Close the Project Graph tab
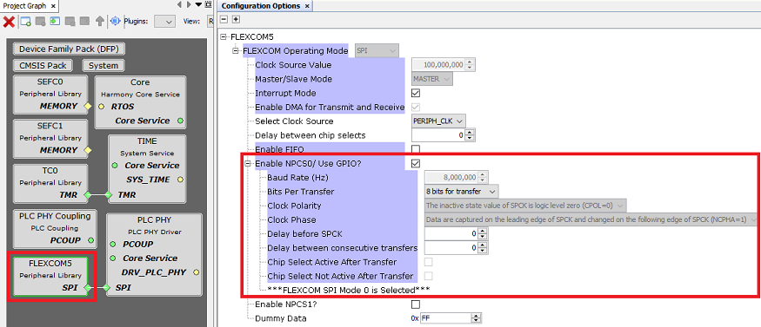 coord(53,6)
